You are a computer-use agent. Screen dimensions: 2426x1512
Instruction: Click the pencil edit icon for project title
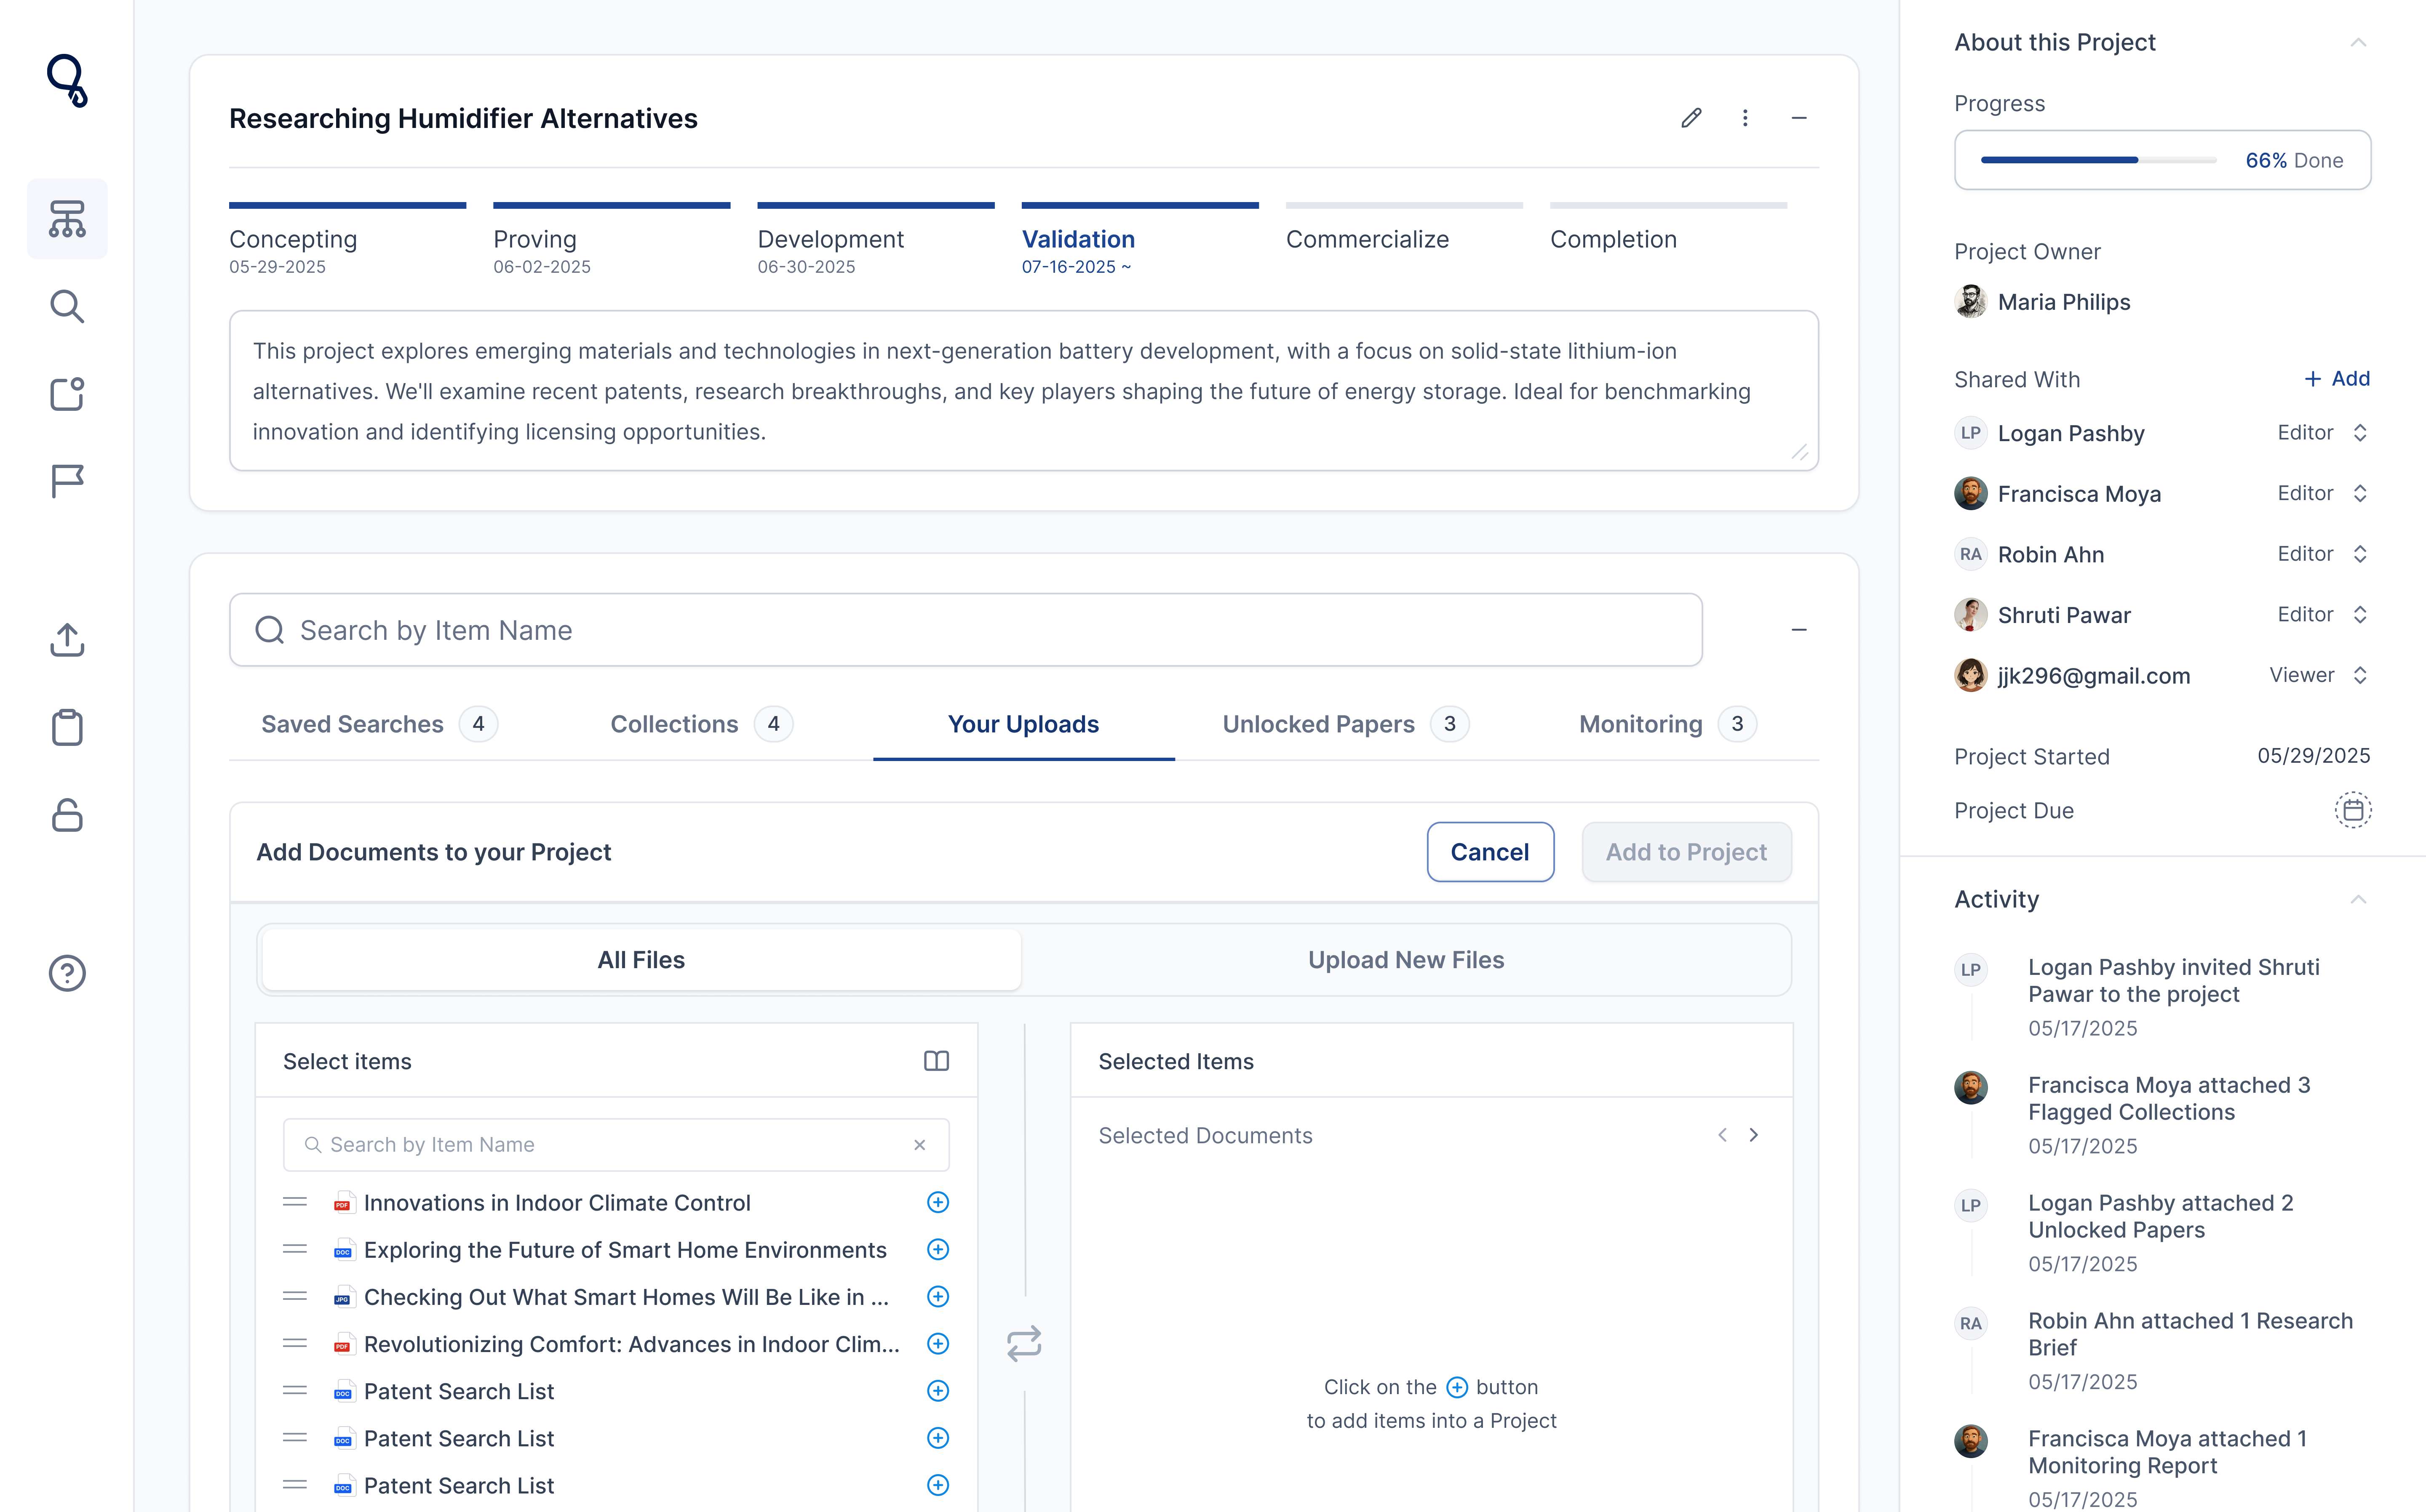[x=1691, y=118]
